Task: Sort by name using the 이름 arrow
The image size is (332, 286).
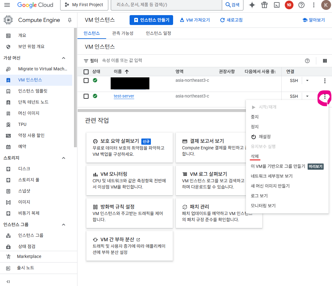Action: [127, 72]
